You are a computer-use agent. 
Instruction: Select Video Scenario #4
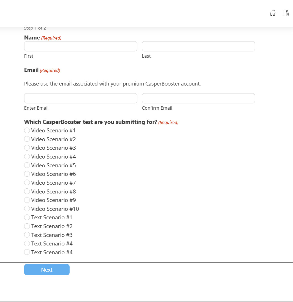(x=27, y=156)
